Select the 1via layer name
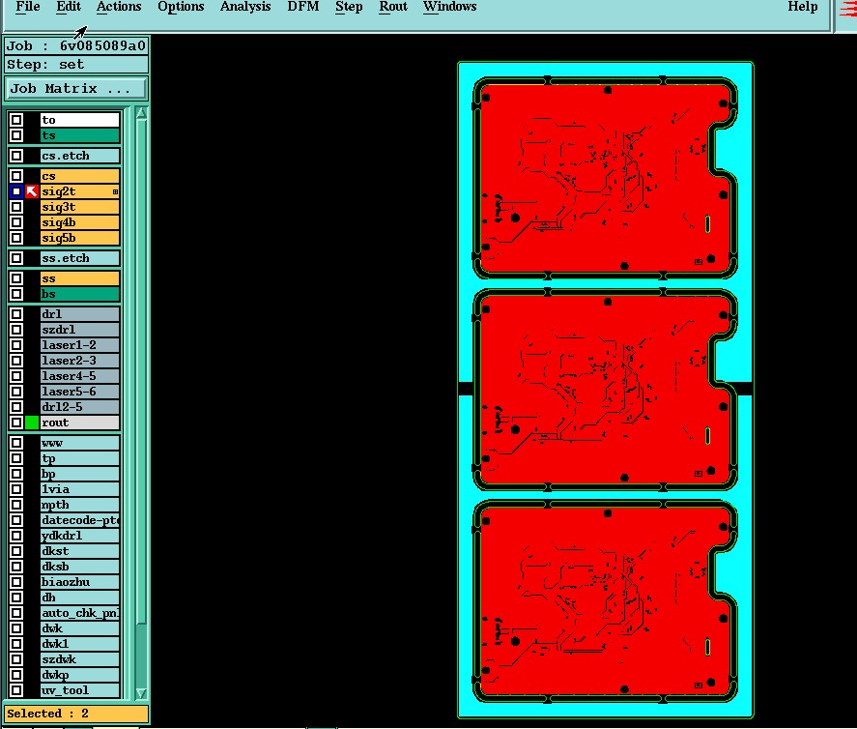The width and height of the screenshot is (857, 729). [x=80, y=489]
